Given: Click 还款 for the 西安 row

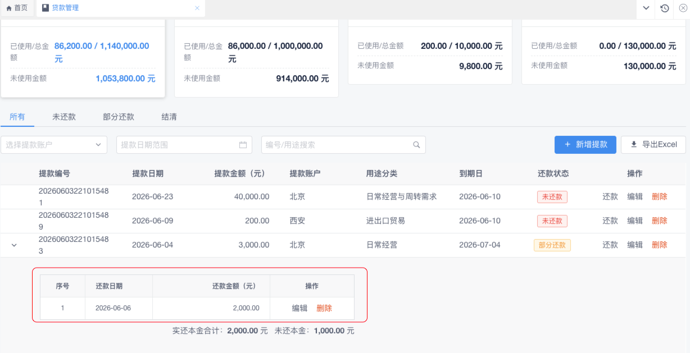Looking at the screenshot, I should [610, 221].
